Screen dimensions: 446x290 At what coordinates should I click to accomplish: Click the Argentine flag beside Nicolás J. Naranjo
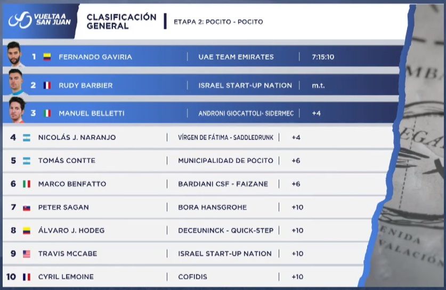coord(27,138)
